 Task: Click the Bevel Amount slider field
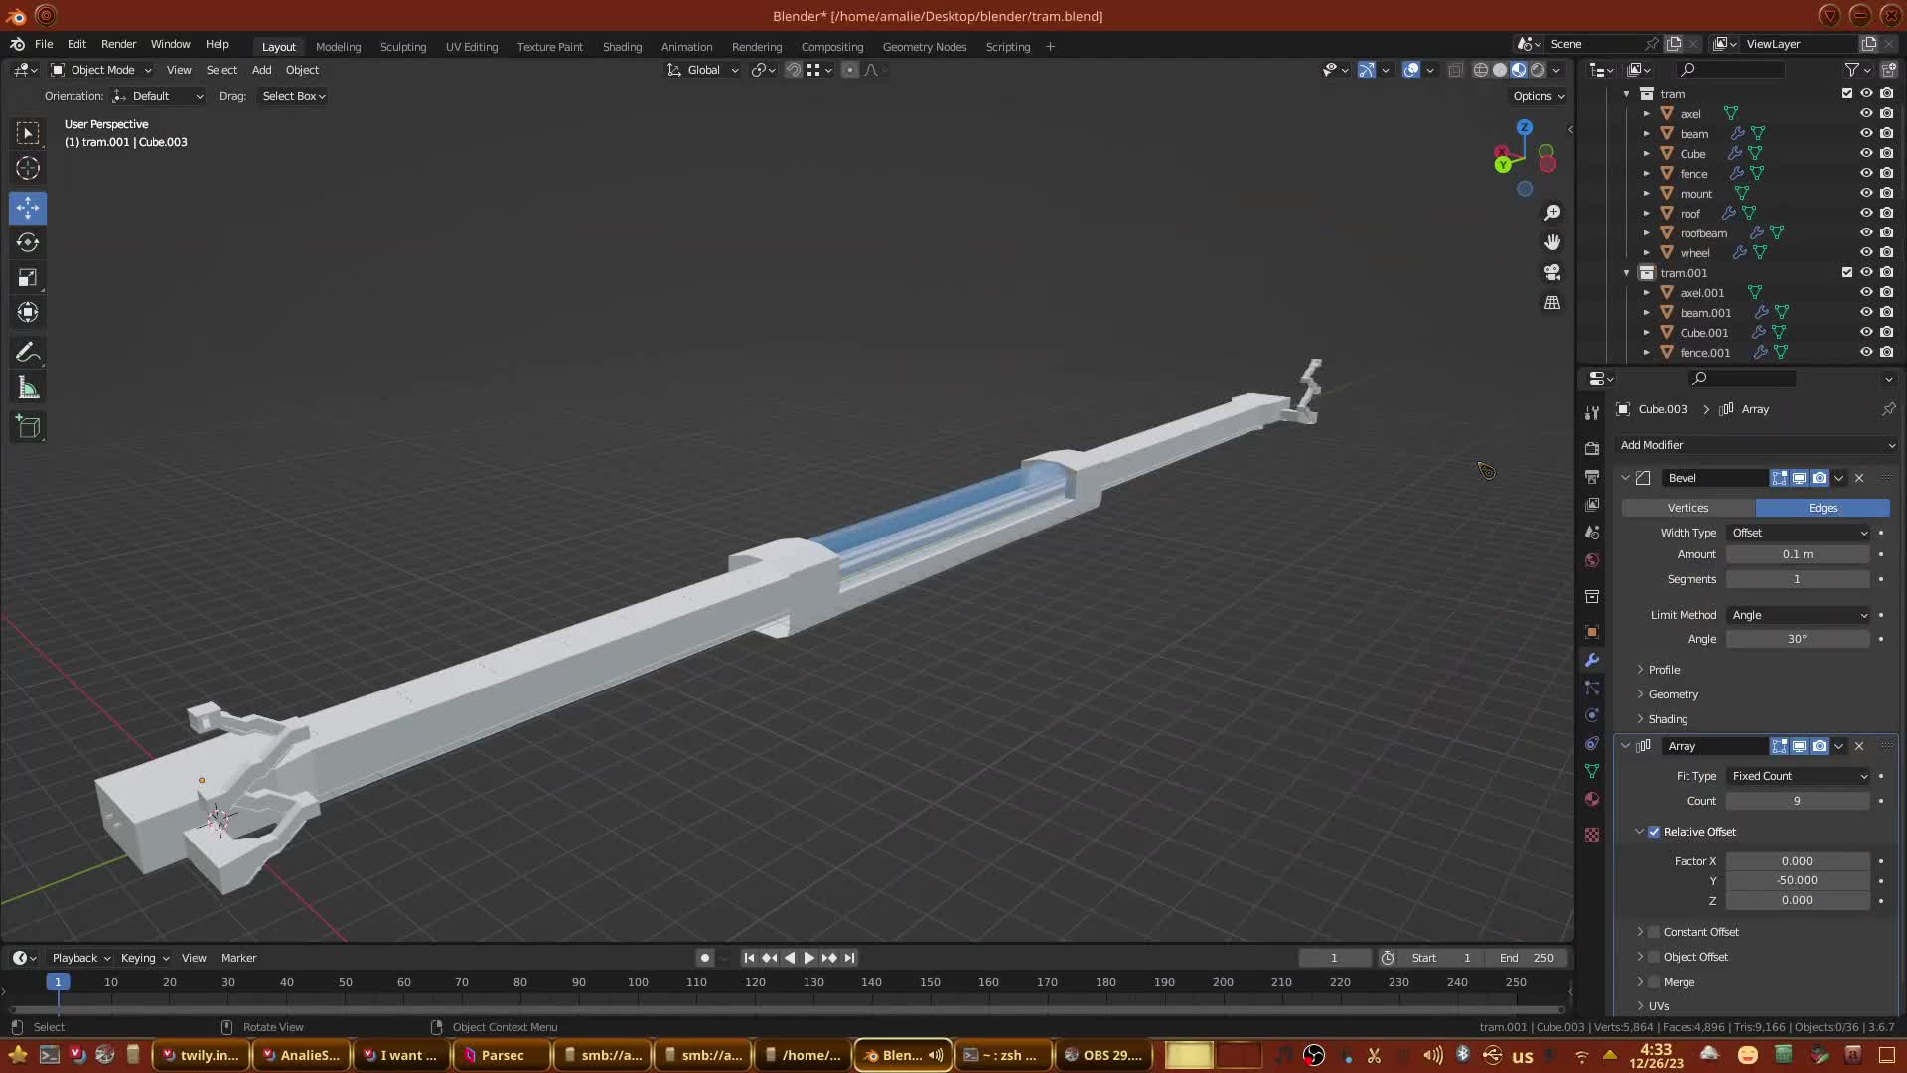pos(1797,554)
